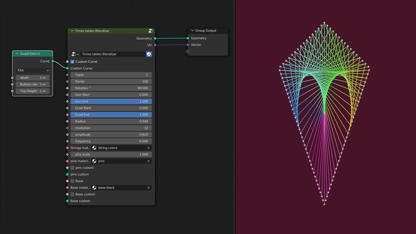Click the Table input socket diamond
Image resolution: width=416 pixels, height=234 pixels.
click(x=67, y=75)
